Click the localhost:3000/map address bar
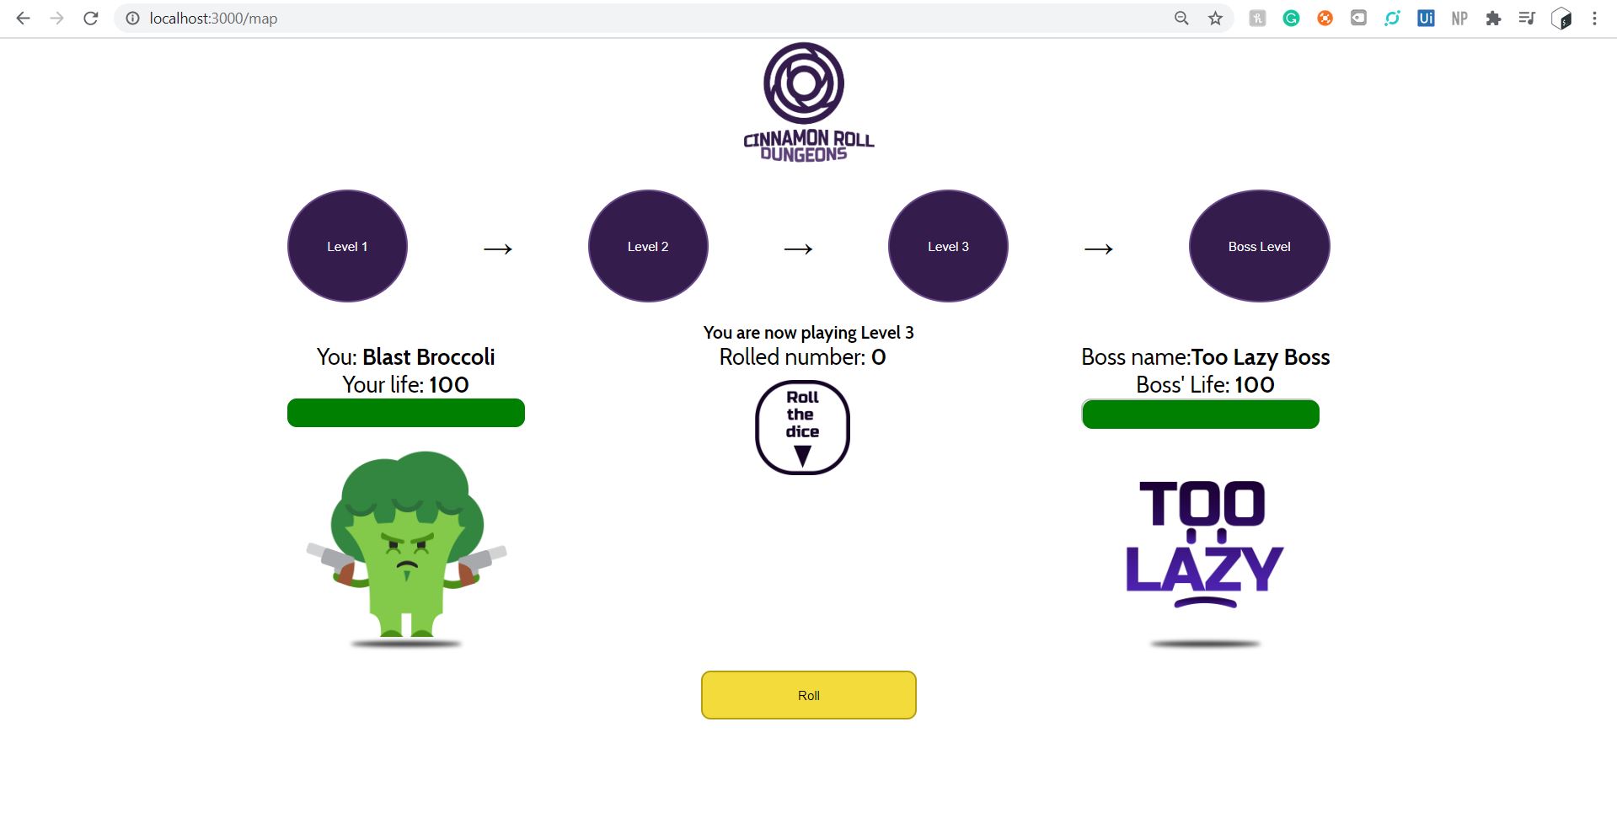 coord(640,19)
